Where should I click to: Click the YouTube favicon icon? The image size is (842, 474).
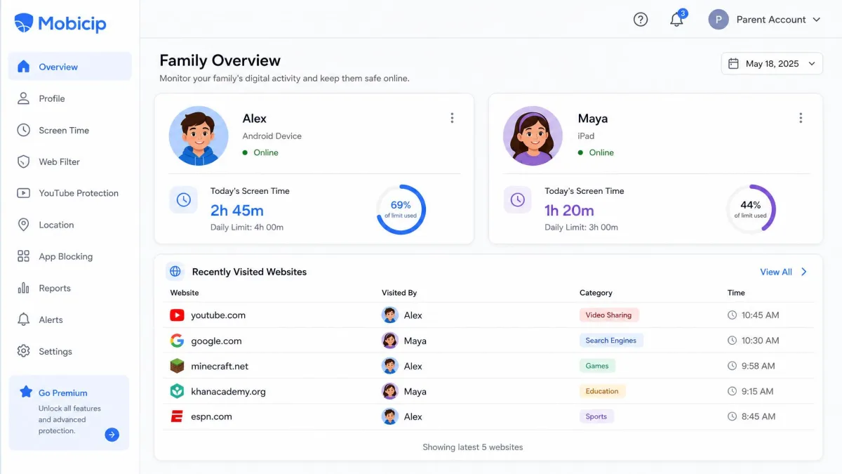177,315
